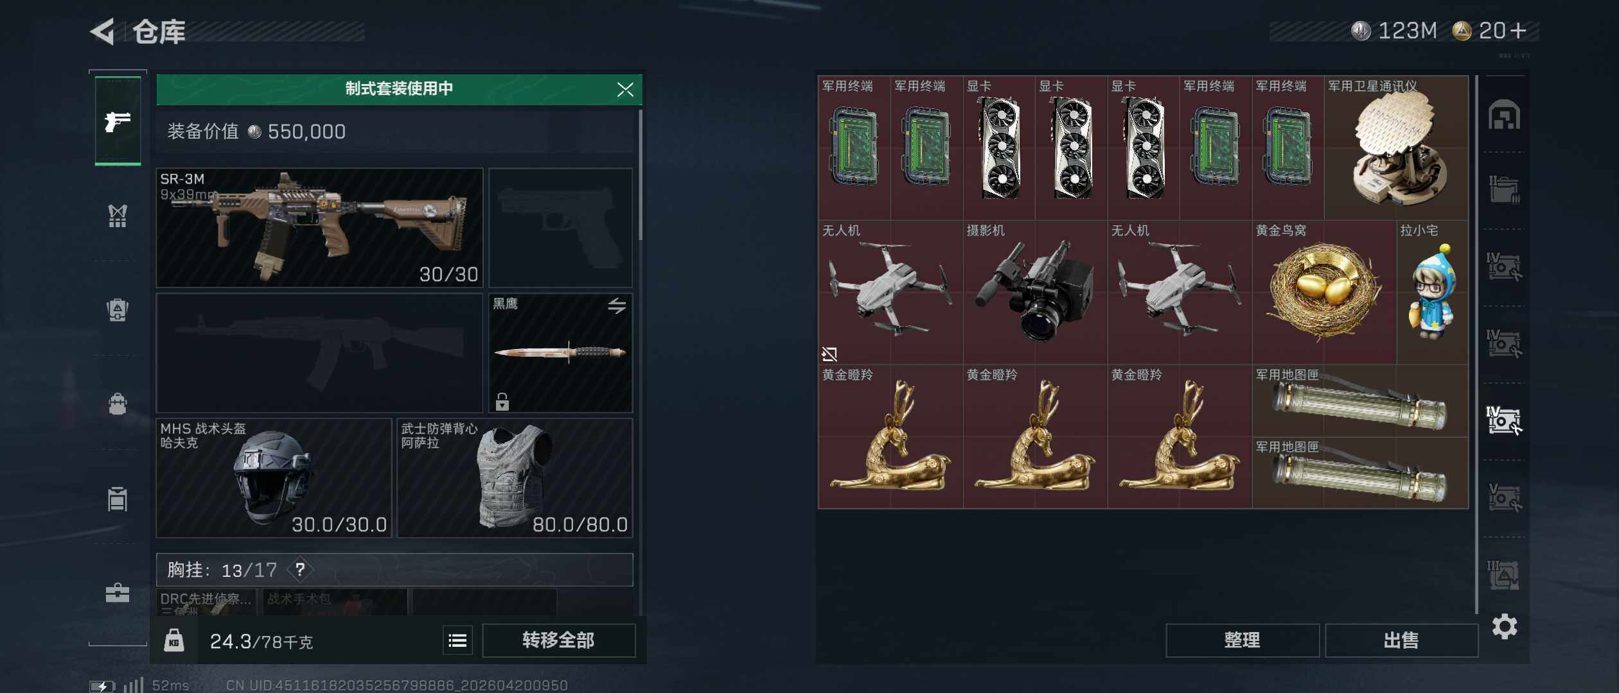1619x693 pixels.
Task: Toggle the lock icon on the knife slot
Action: pos(502,402)
